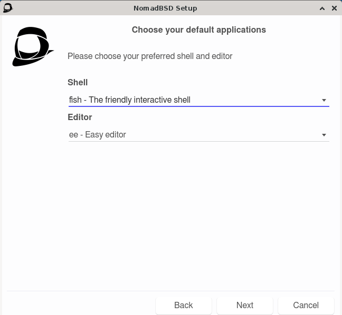Click the "Editor" label
Screen dimensions: 342x315
[x=80, y=117]
